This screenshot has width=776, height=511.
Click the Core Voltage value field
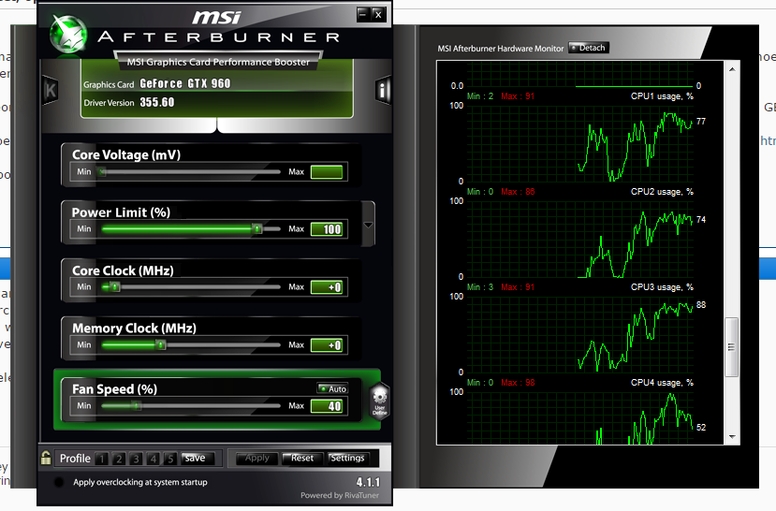327,171
